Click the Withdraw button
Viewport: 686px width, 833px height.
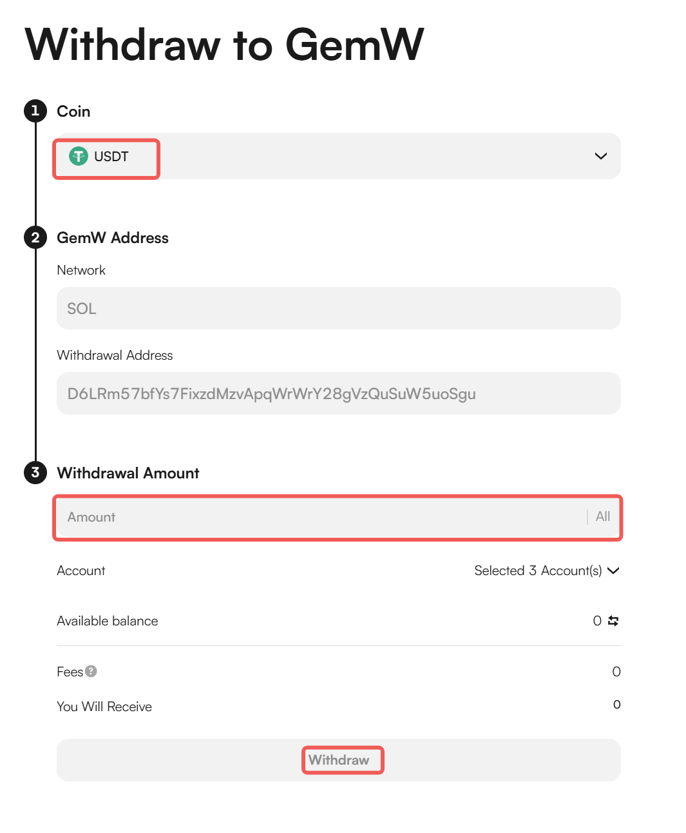point(339,760)
